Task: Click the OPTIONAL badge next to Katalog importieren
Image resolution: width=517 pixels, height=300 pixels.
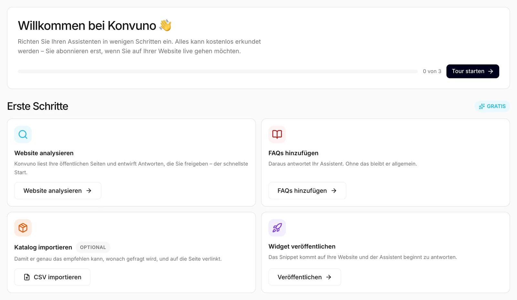Action: coord(93,247)
